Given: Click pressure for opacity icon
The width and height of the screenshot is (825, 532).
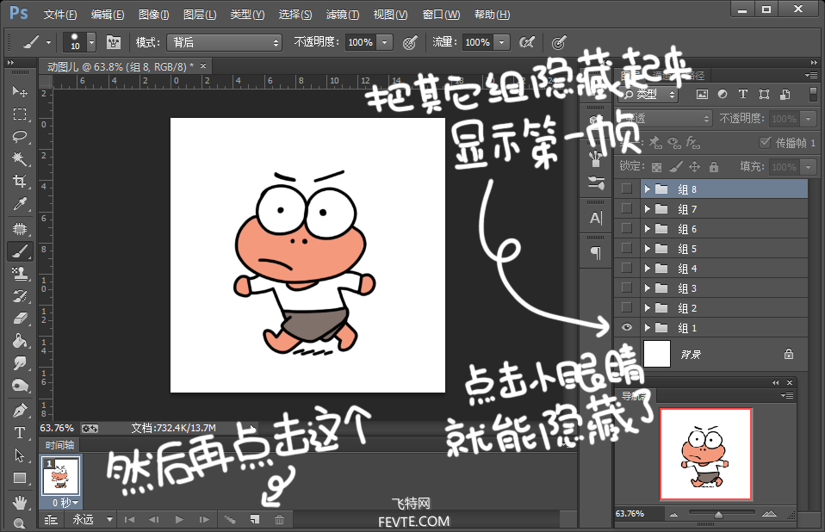Looking at the screenshot, I should coord(410,42).
